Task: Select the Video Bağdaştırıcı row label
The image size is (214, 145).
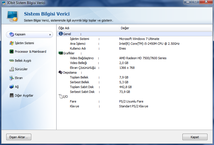Action: click(82, 58)
